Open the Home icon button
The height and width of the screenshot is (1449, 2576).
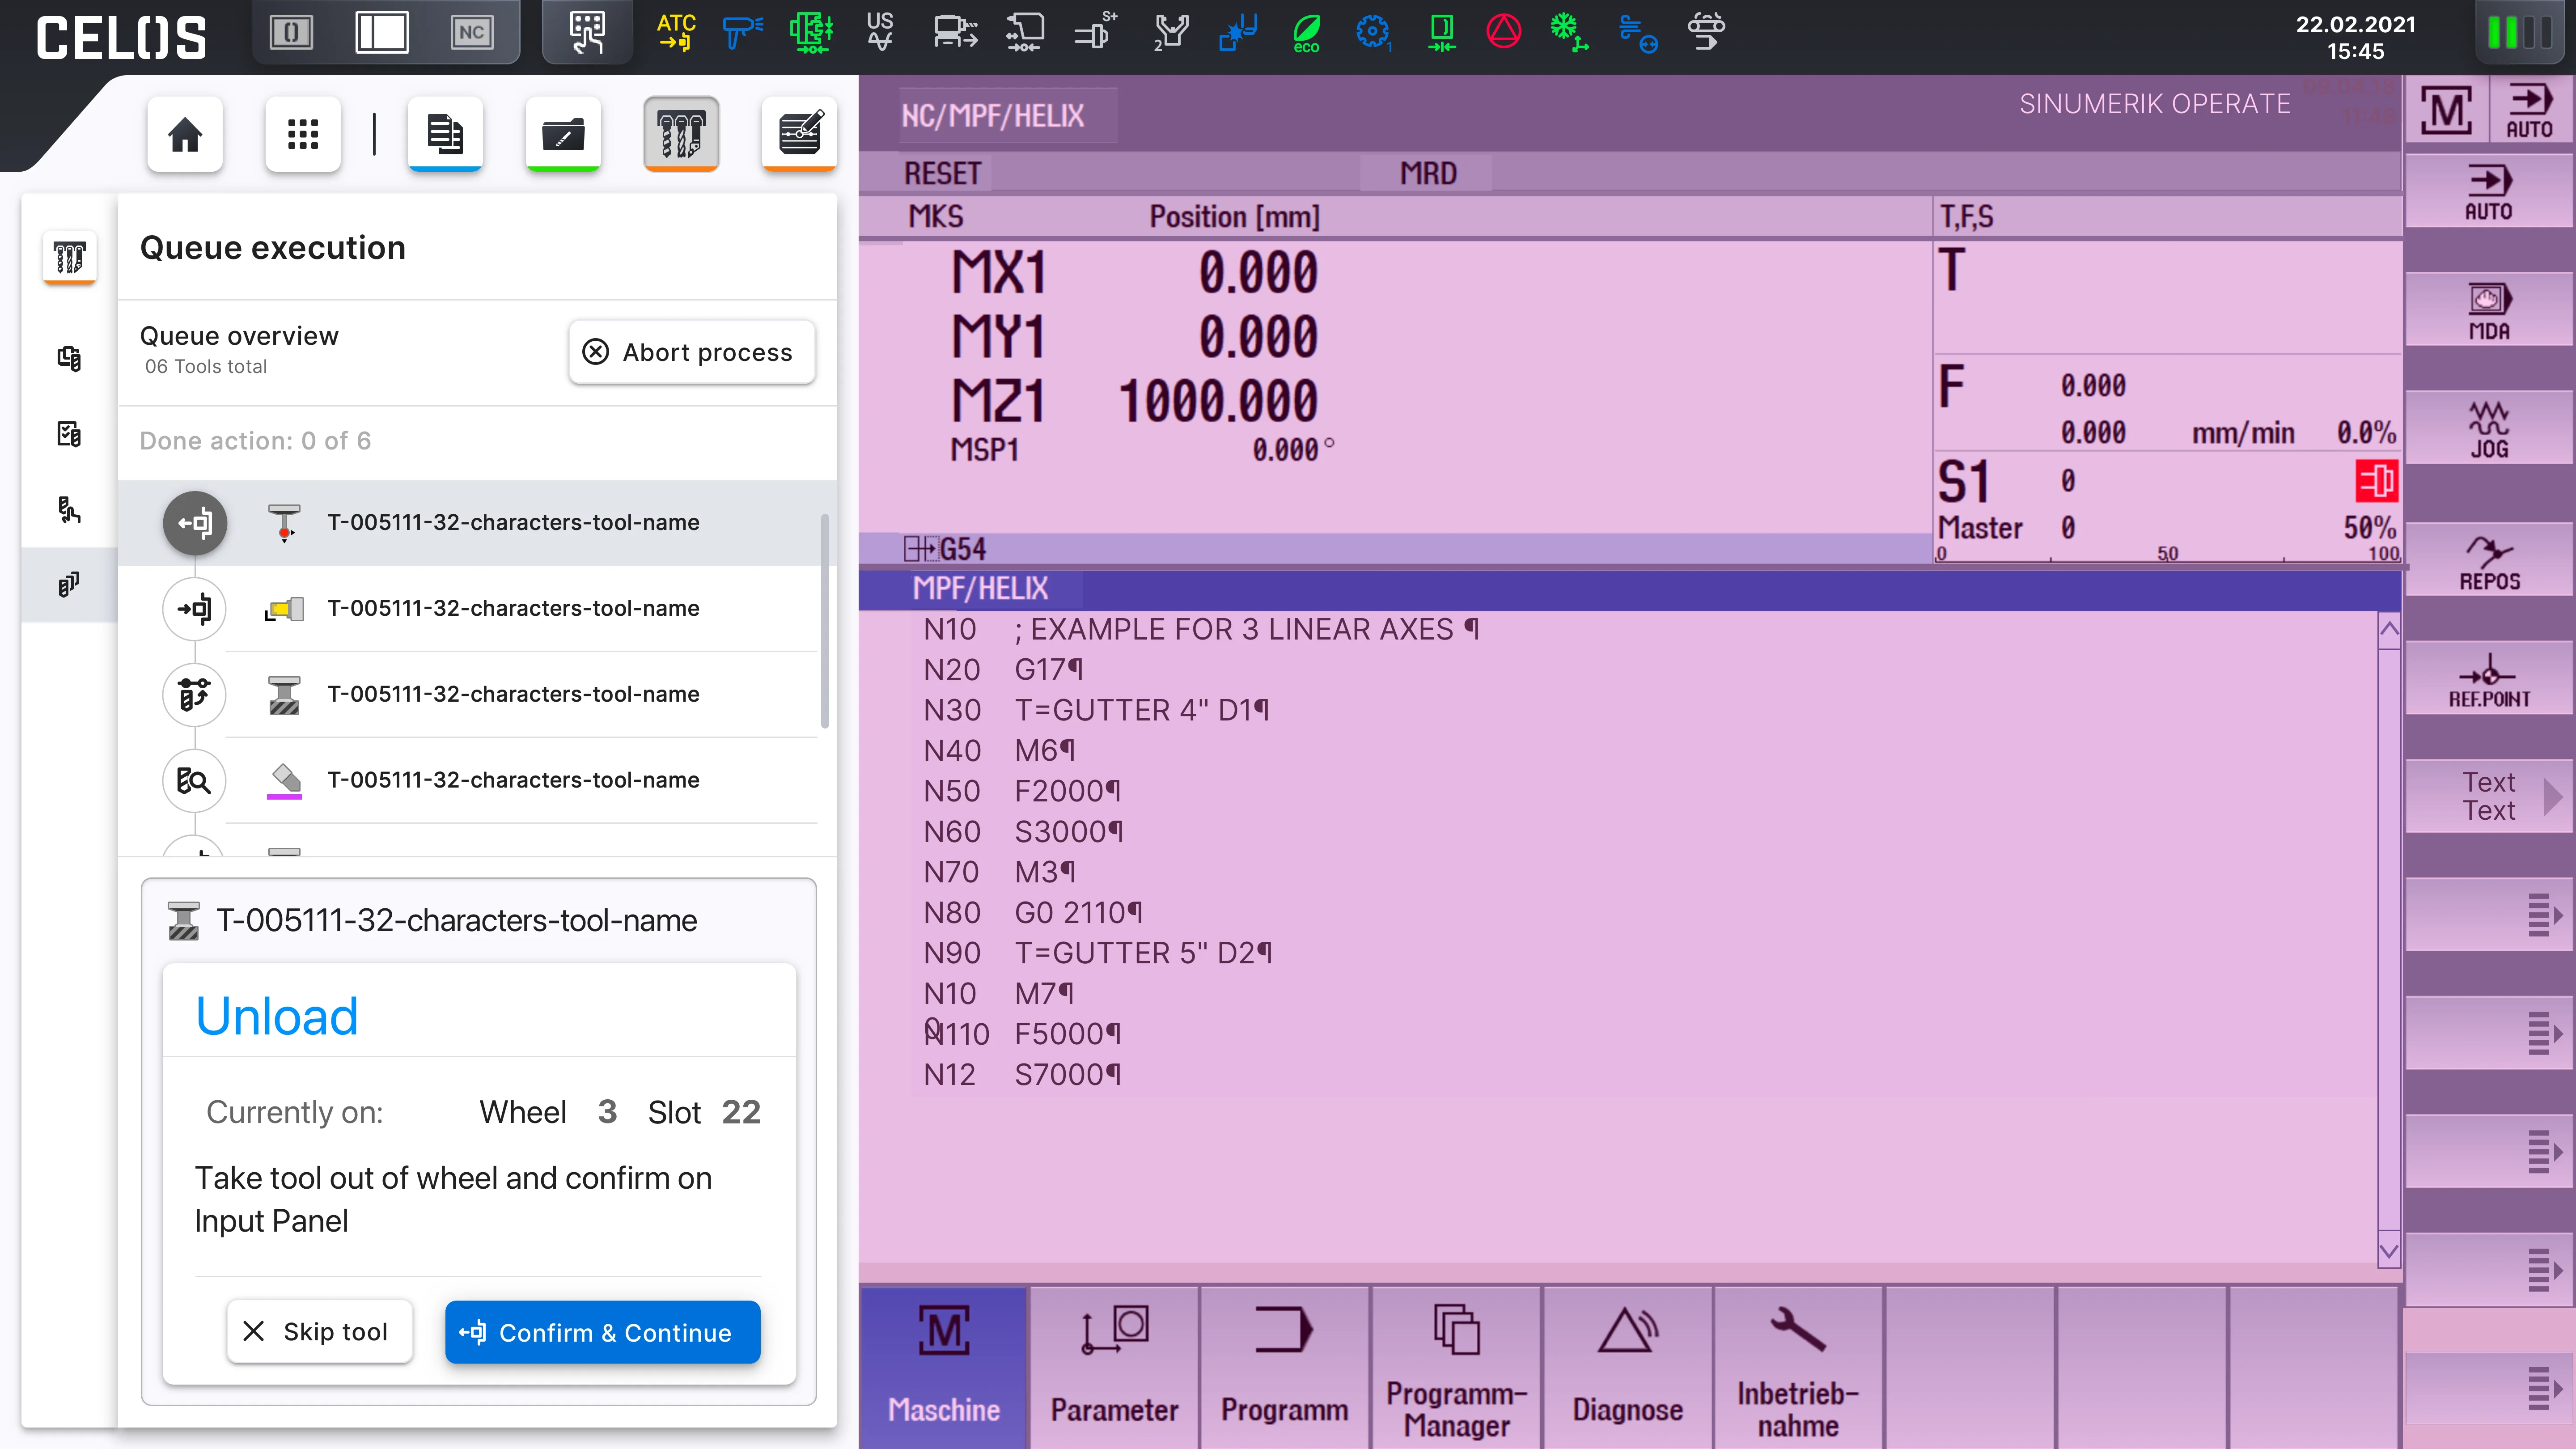[x=185, y=134]
